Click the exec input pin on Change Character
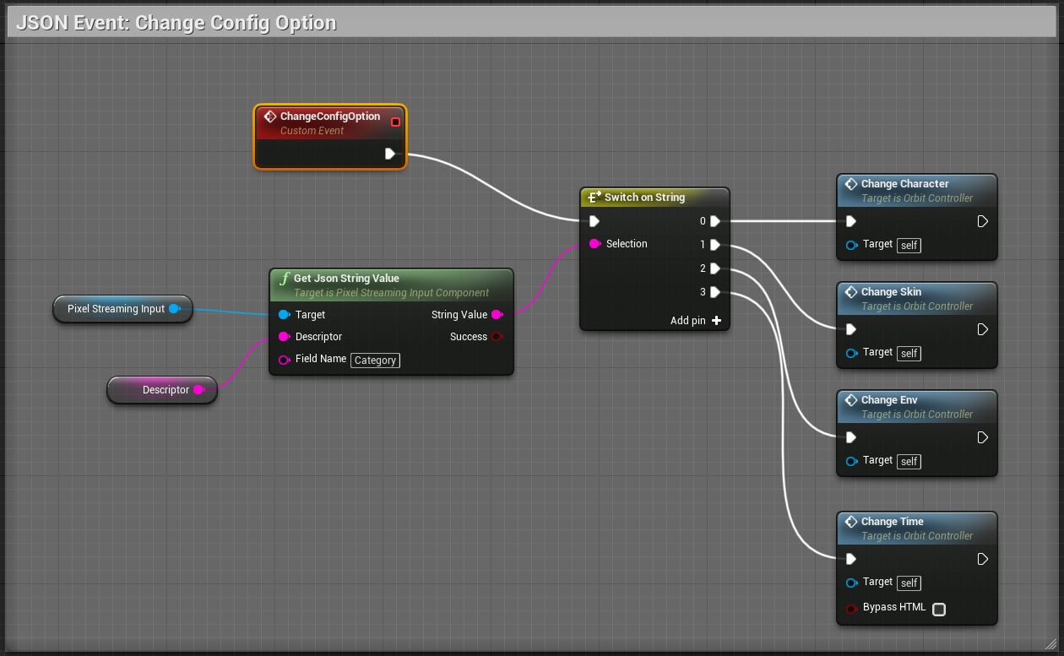The image size is (1064, 656). coord(850,221)
